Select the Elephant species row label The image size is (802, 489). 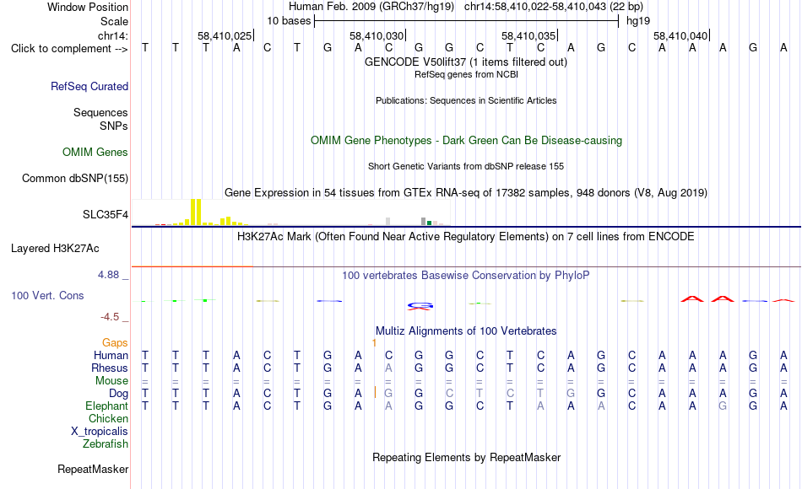pyautogui.click(x=107, y=406)
